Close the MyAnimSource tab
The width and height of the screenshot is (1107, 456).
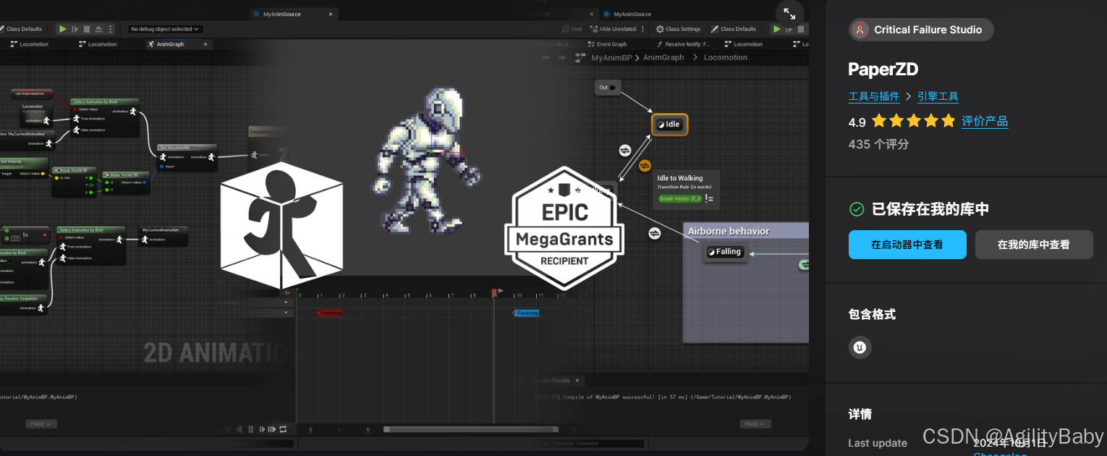point(331,14)
